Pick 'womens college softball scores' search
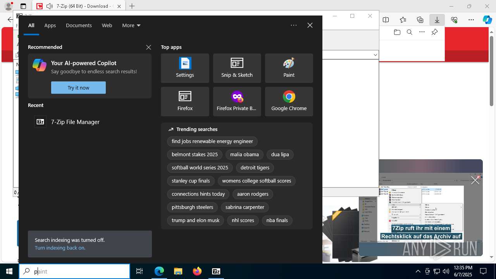This screenshot has width=496, height=279. click(257, 181)
